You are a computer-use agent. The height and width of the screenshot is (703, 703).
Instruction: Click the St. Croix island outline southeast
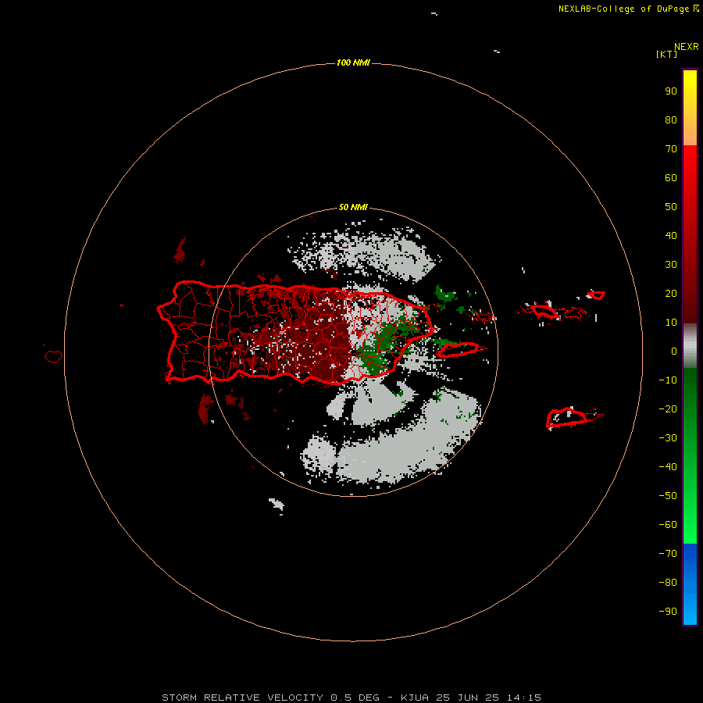568,417
